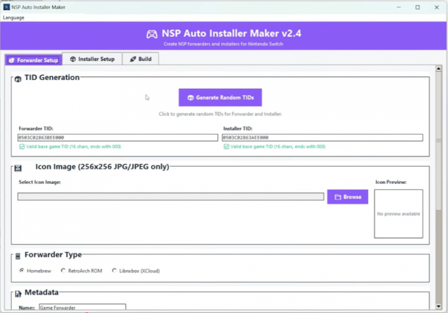Click the scrollbar up arrow
This screenshot has height=313, width=448.
(438, 68)
